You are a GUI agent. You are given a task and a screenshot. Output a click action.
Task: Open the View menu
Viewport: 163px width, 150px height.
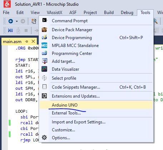click(35, 13)
